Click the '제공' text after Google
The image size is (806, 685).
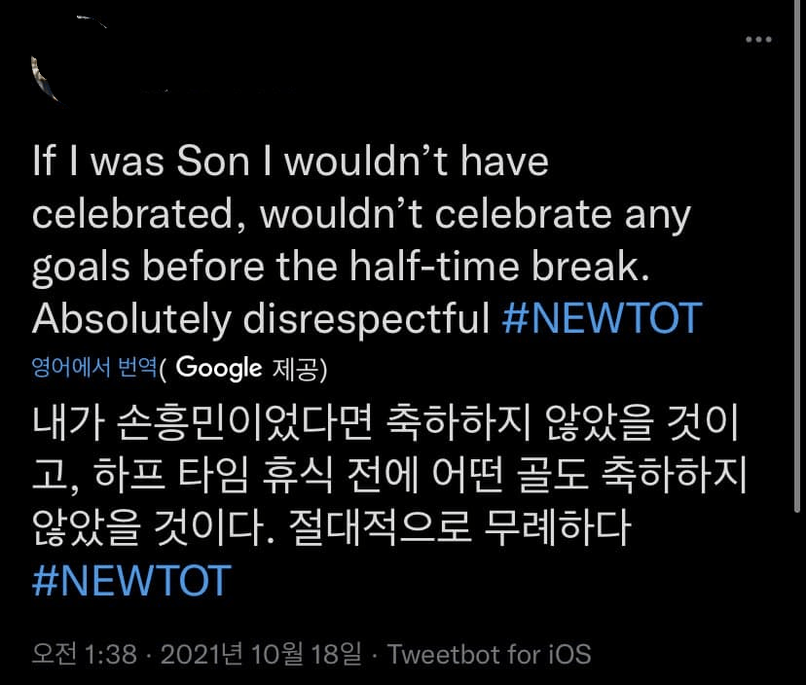click(297, 369)
